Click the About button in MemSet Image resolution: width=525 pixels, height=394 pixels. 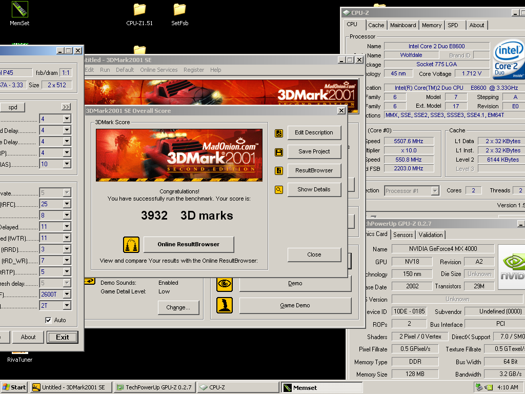coord(28,338)
